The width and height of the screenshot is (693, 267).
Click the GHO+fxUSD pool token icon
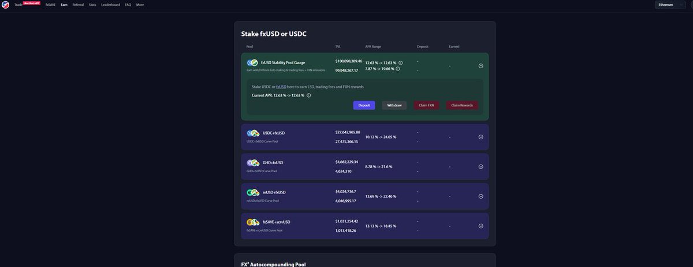252,162
